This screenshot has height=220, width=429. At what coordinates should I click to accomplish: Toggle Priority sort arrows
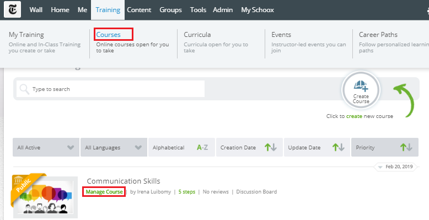click(x=406, y=147)
